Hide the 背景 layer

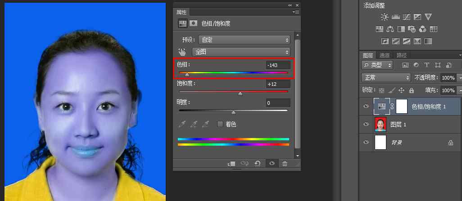(366, 142)
